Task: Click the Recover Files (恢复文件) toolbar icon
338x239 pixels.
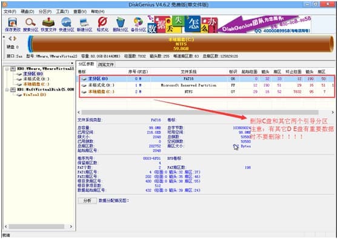Action: pyautogui.click(x=48, y=22)
